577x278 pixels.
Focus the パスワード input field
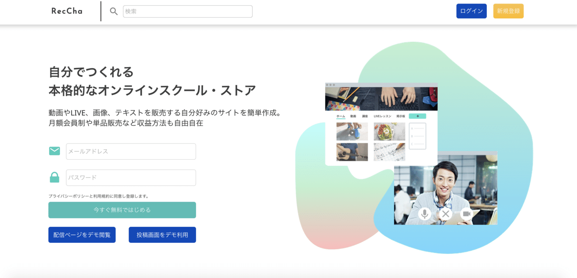pyautogui.click(x=131, y=177)
